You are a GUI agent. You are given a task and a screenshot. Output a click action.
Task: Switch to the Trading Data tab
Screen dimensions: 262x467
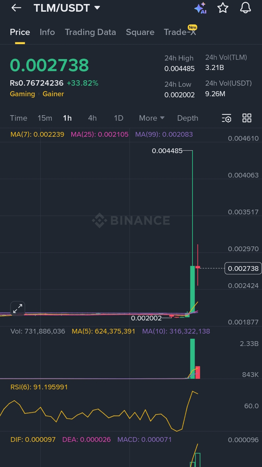[90, 32]
